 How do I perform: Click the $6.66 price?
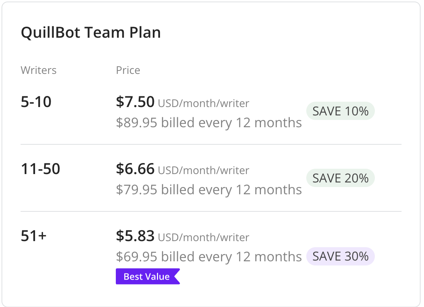(135, 169)
